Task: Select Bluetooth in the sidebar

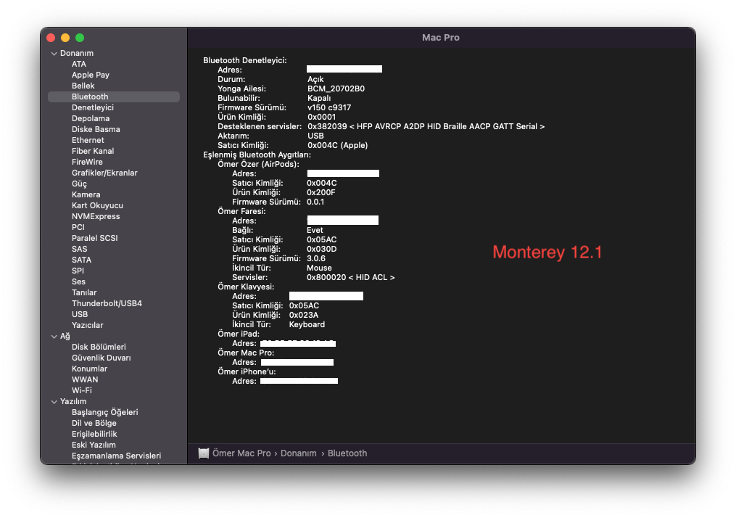Action: [114, 96]
